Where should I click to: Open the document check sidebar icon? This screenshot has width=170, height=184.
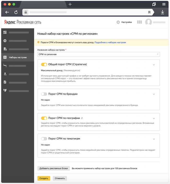tap(5, 49)
